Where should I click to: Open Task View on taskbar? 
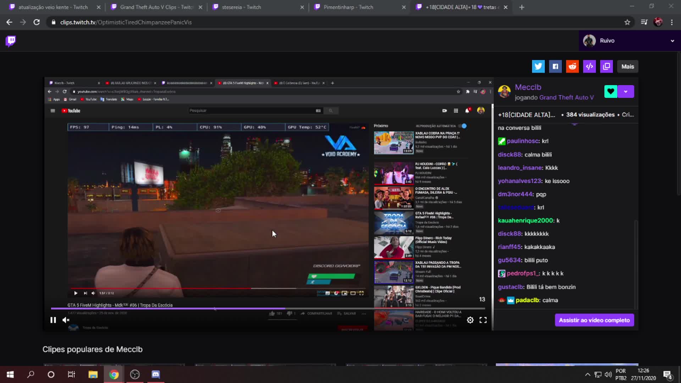pos(71,374)
